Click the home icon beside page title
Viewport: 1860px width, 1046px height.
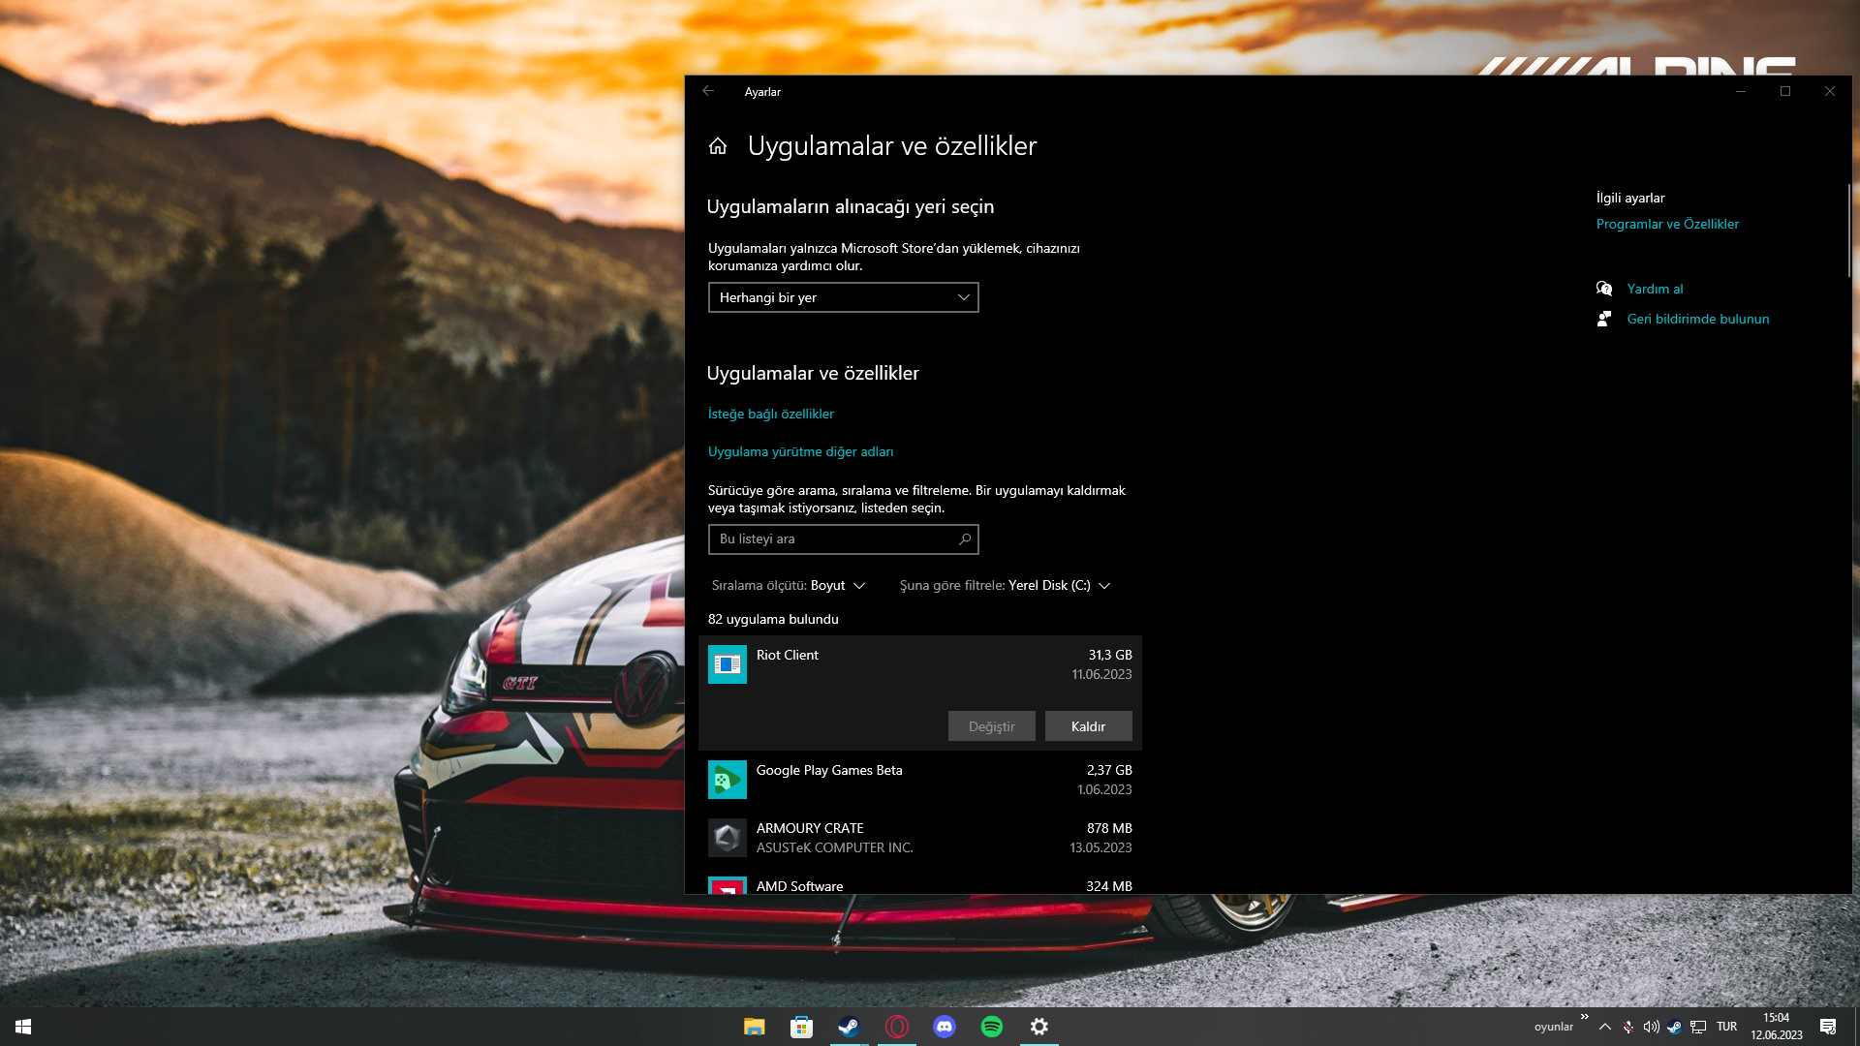(x=717, y=146)
